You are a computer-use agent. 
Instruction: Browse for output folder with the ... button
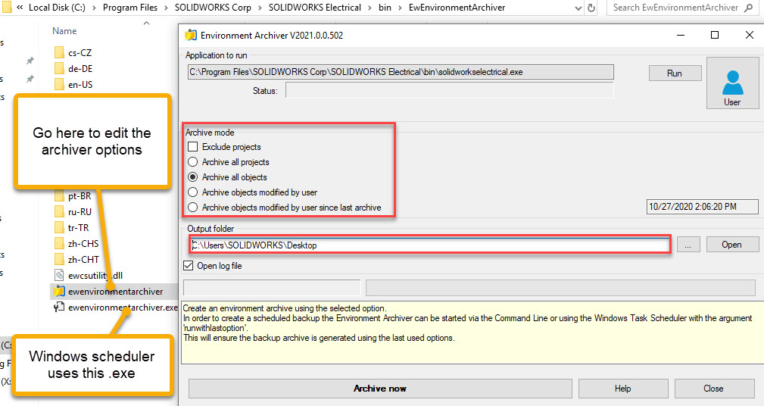[x=688, y=245]
